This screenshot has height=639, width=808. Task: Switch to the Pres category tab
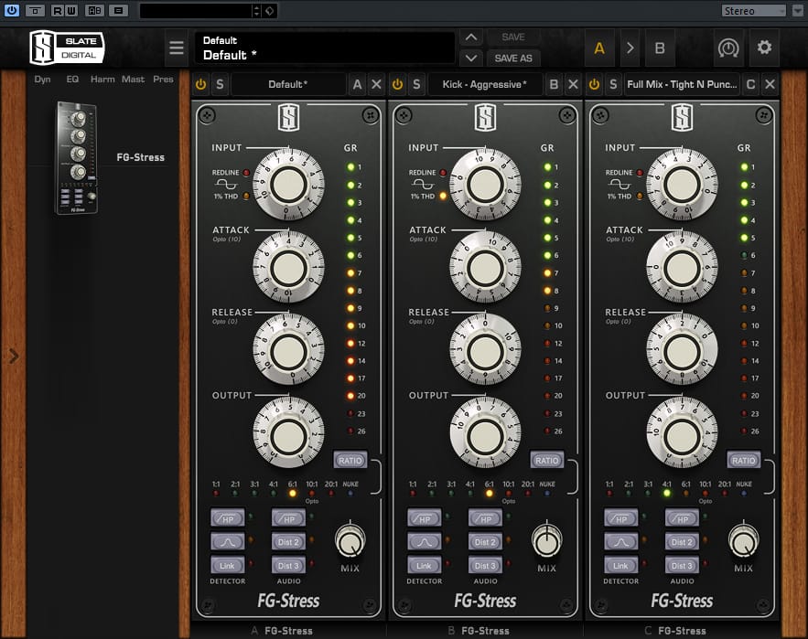click(163, 80)
